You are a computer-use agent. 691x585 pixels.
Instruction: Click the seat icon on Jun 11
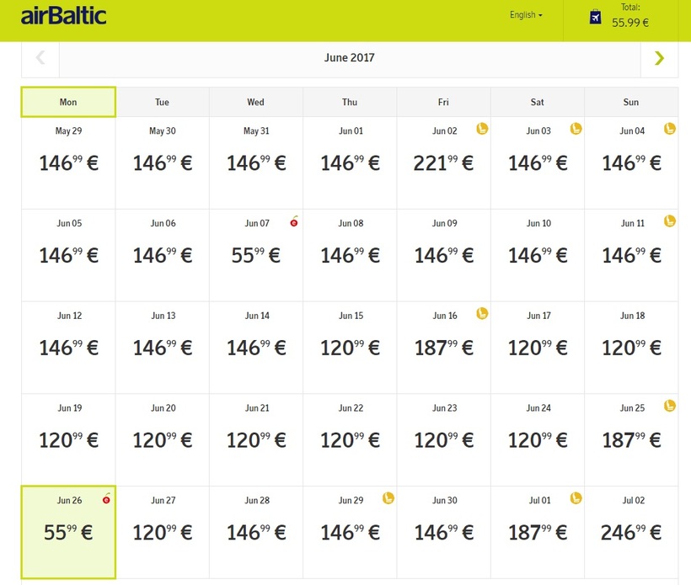(x=670, y=221)
